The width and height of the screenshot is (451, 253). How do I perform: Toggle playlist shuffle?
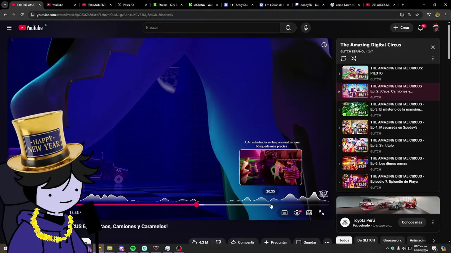pos(354,59)
